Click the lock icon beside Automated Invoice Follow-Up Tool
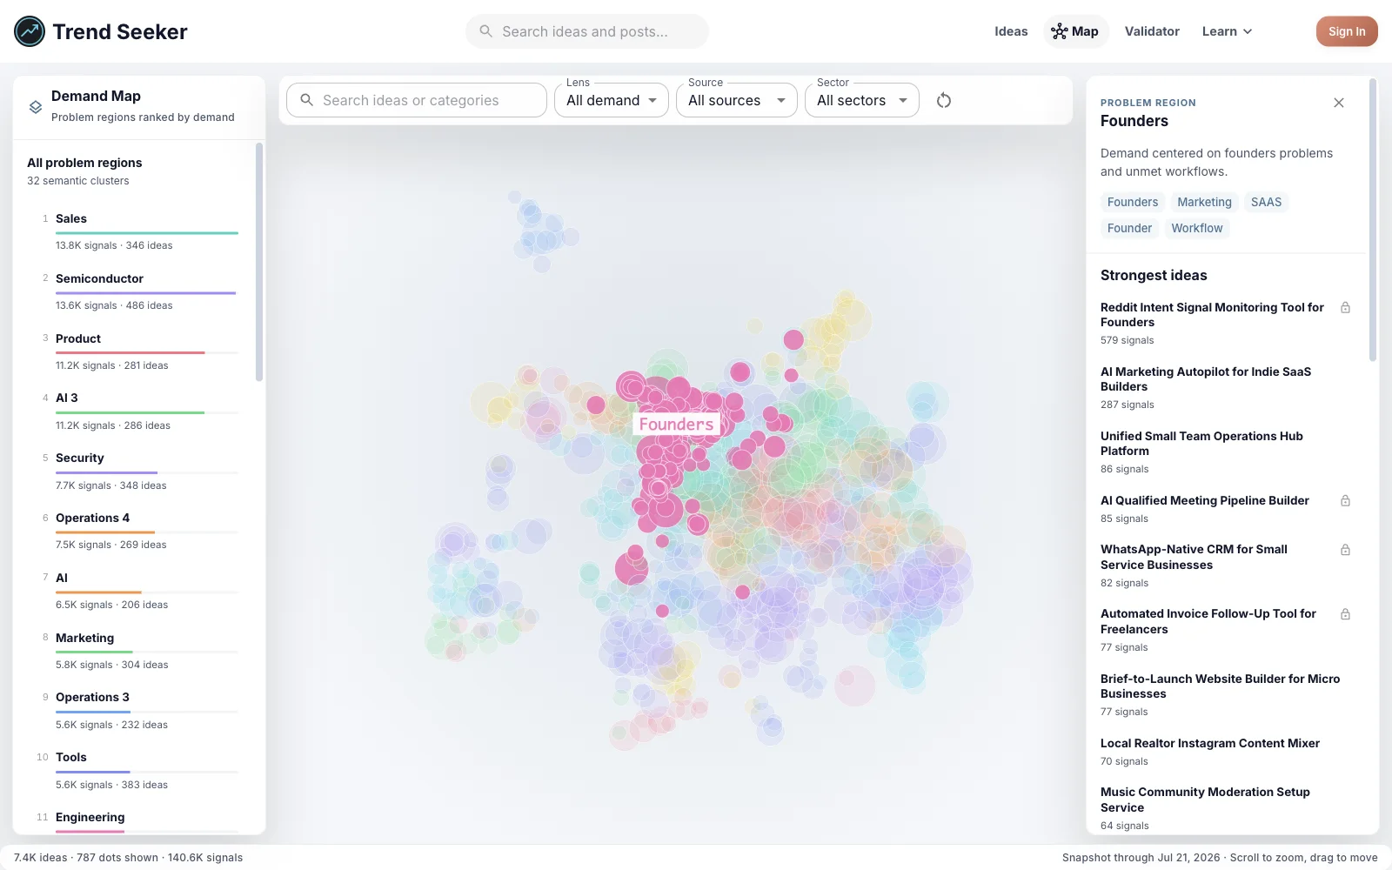This screenshot has width=1392, height=870. click(1345, 614)
